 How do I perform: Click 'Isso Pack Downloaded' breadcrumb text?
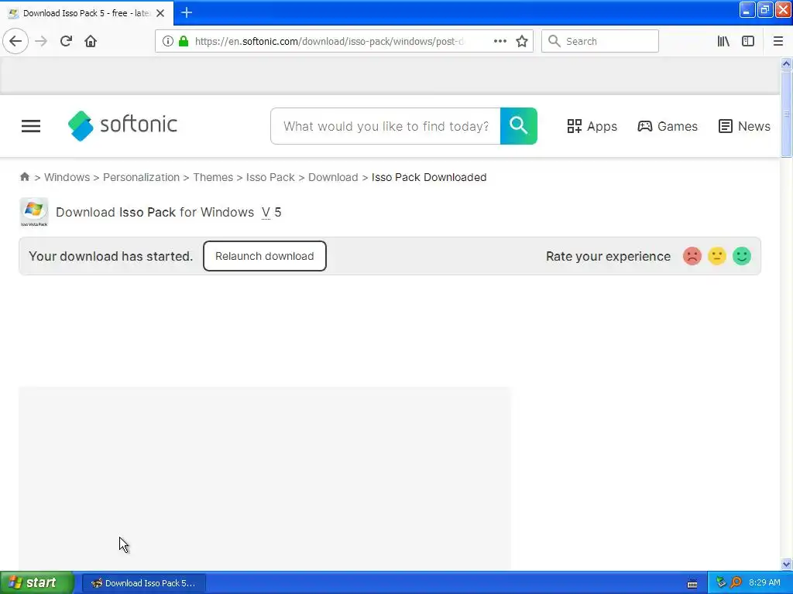[429, 177]
